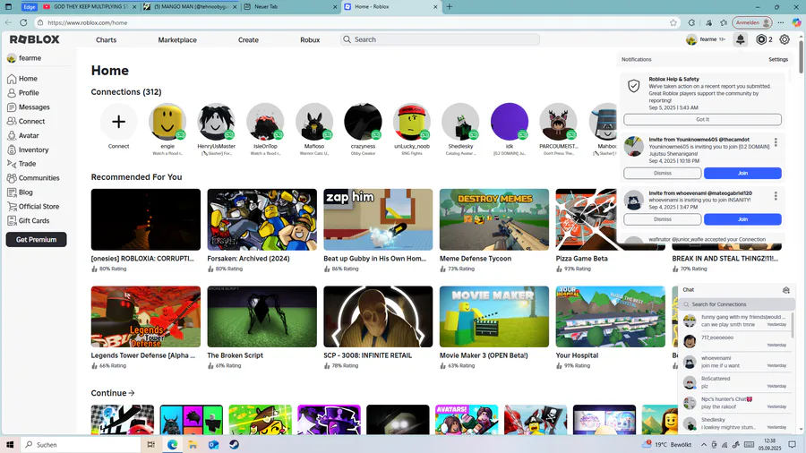Click the browser address bar
The height and width of the screenshot is (453, 806).
[x=355, y=22]
